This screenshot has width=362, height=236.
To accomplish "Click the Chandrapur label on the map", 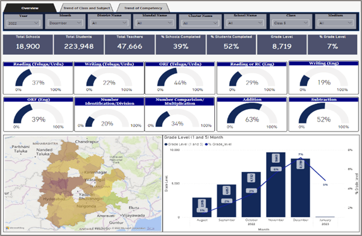I will 87,142.
